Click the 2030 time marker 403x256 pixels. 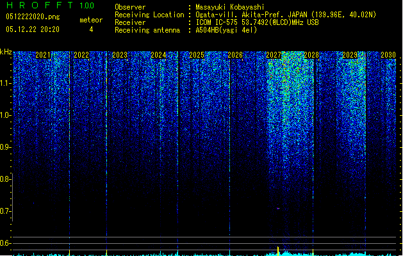(388, 55)
